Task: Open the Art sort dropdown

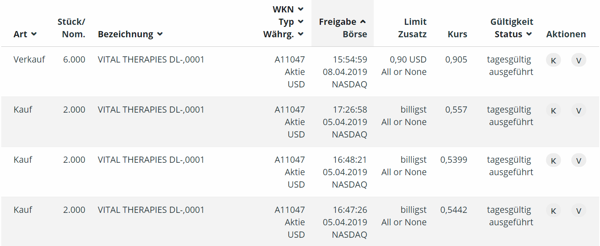Action: (34, 34)
